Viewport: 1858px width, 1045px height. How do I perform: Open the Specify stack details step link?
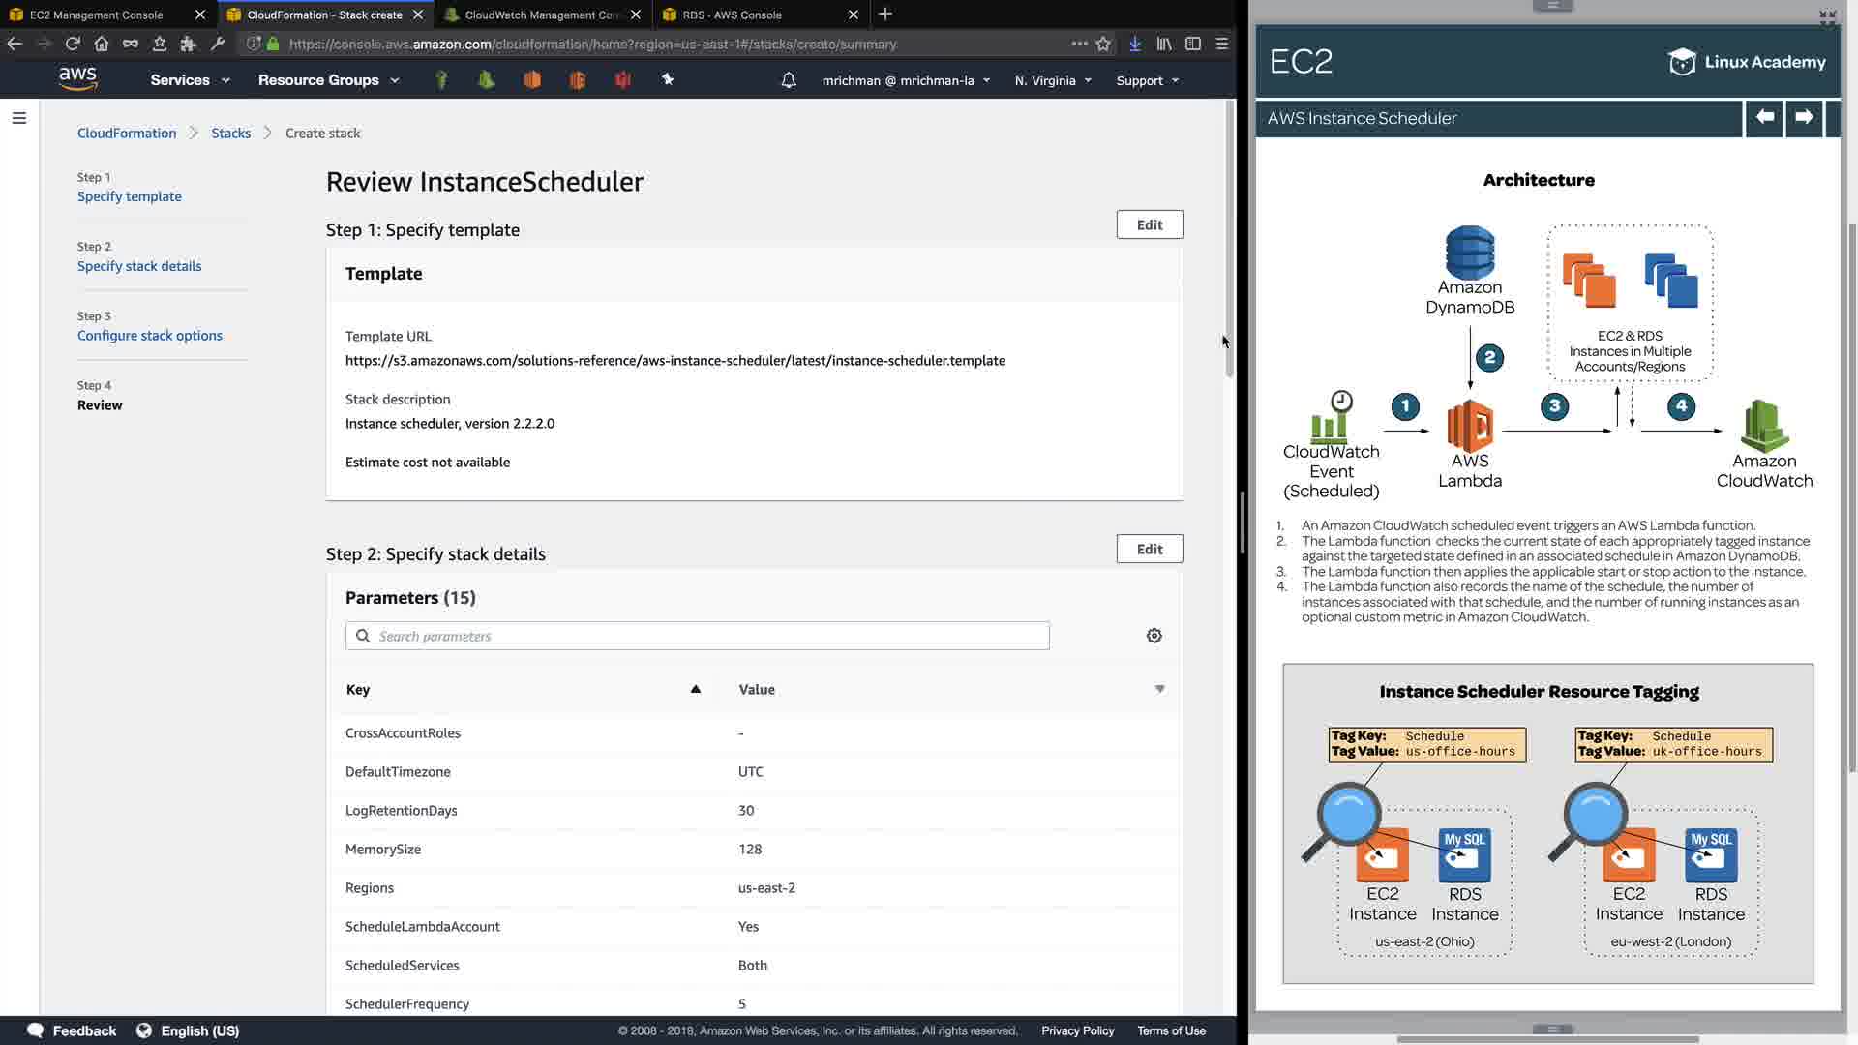coord(139,266)
